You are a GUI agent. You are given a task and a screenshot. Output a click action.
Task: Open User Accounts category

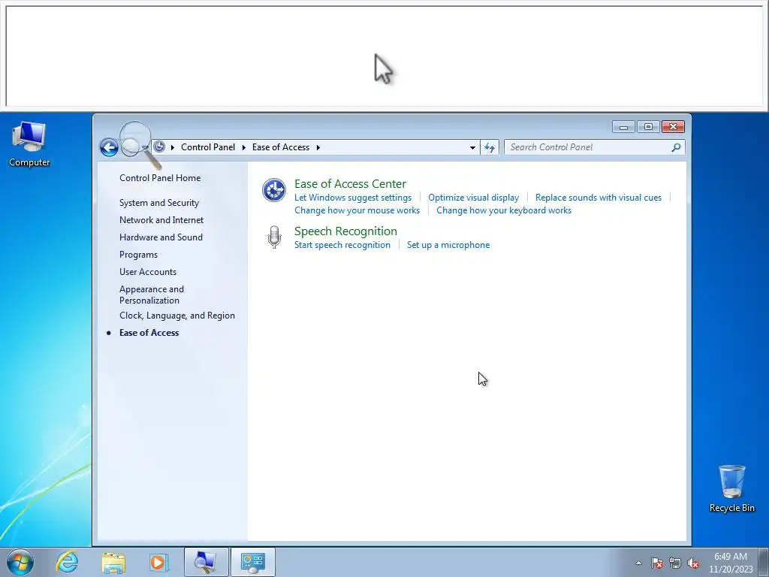pyautogui.click(x=148, y=272)
